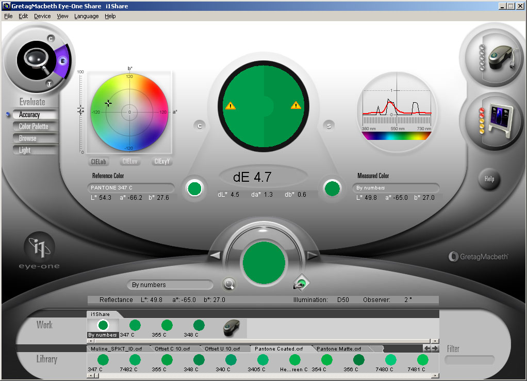Click the right warning triangle on the comparison circle

(x=296, y=105)
